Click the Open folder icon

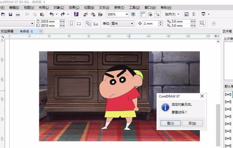(x=3, y=14)
